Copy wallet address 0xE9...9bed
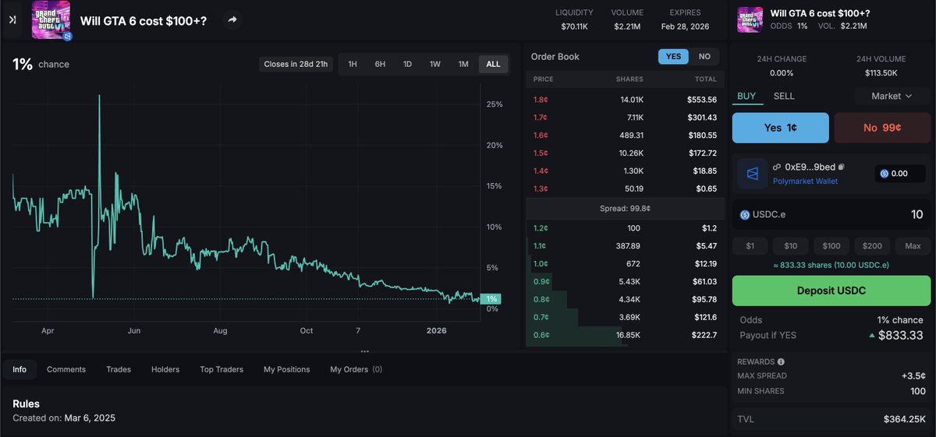 pos(842,167)
